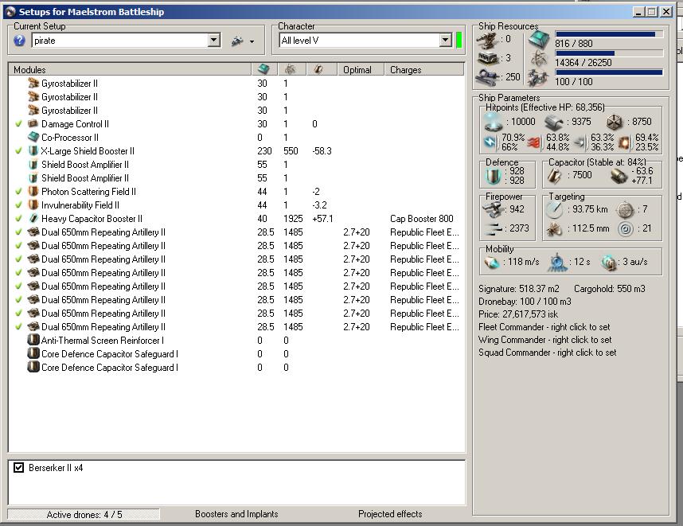Expand the arrow beside the ship icon
The height and width of the screenshot is (526, 683).
click(252, 41)
